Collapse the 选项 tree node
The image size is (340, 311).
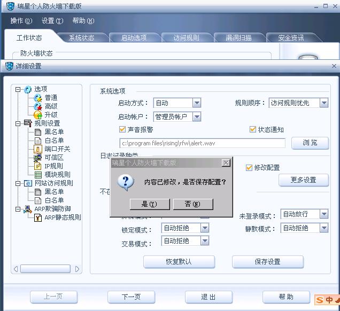pos(18,89)
